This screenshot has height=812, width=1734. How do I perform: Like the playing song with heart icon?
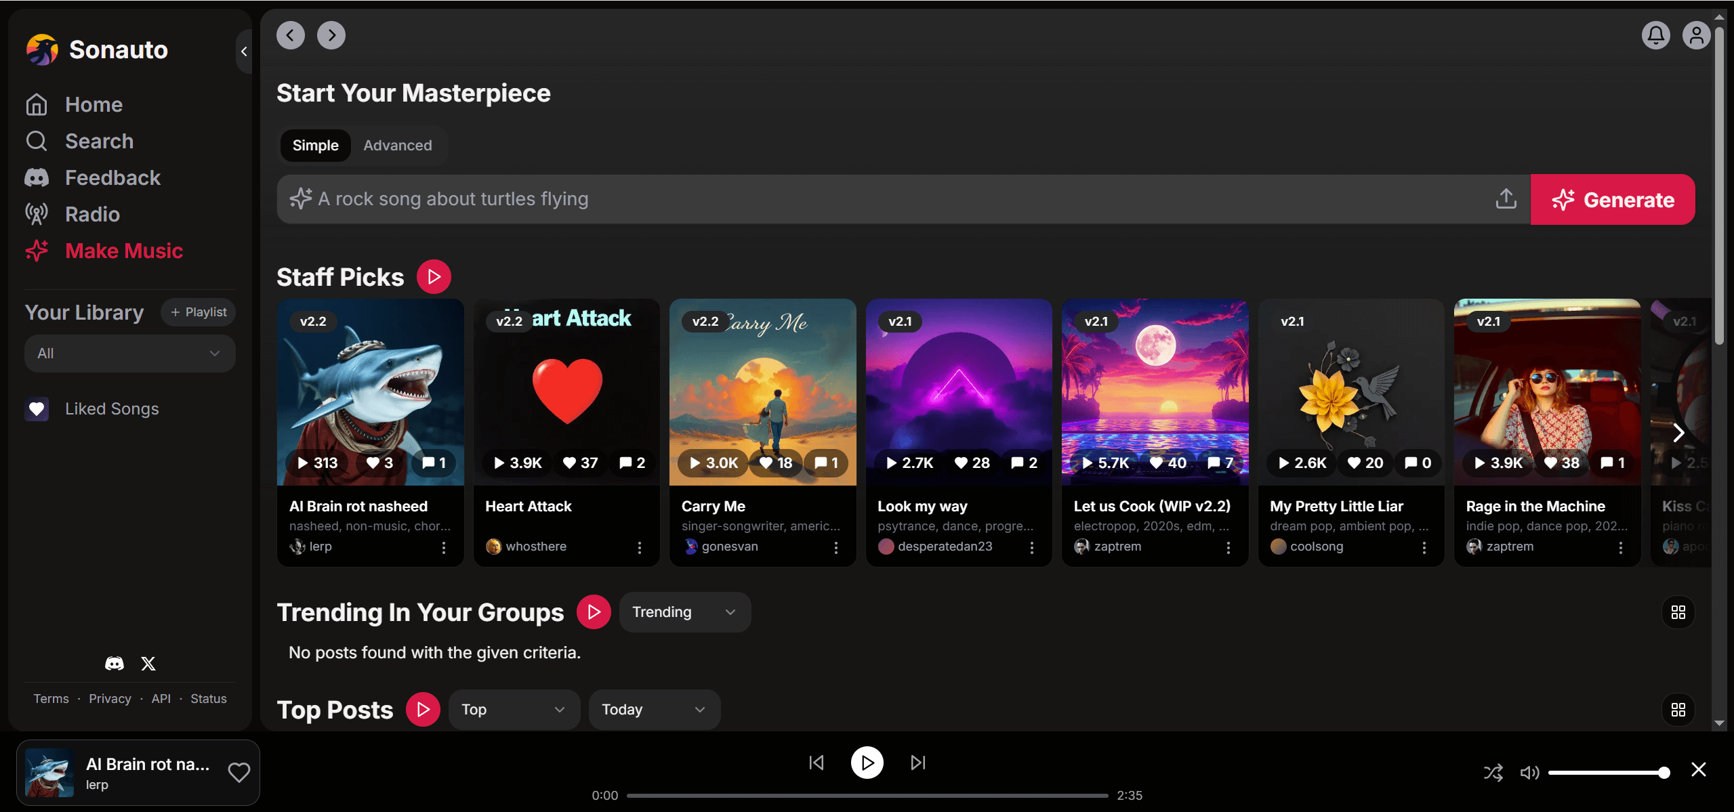[239, 773]
